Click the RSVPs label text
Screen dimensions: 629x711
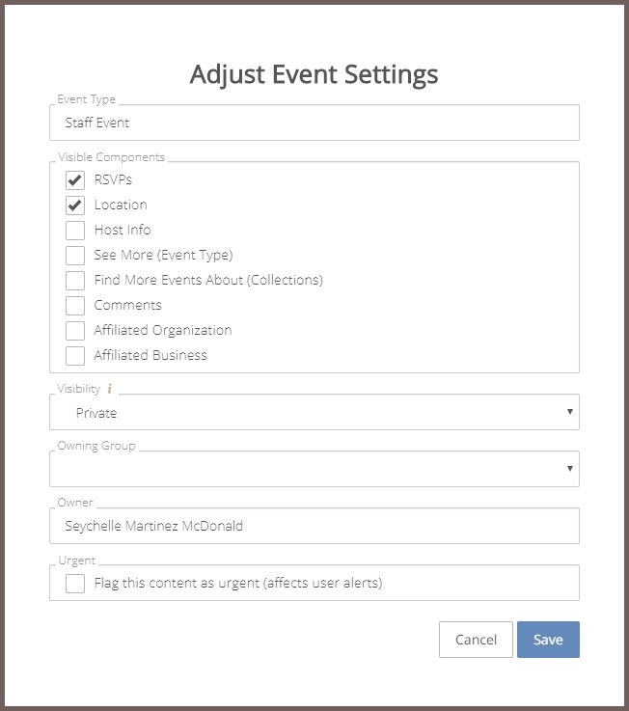113,179
